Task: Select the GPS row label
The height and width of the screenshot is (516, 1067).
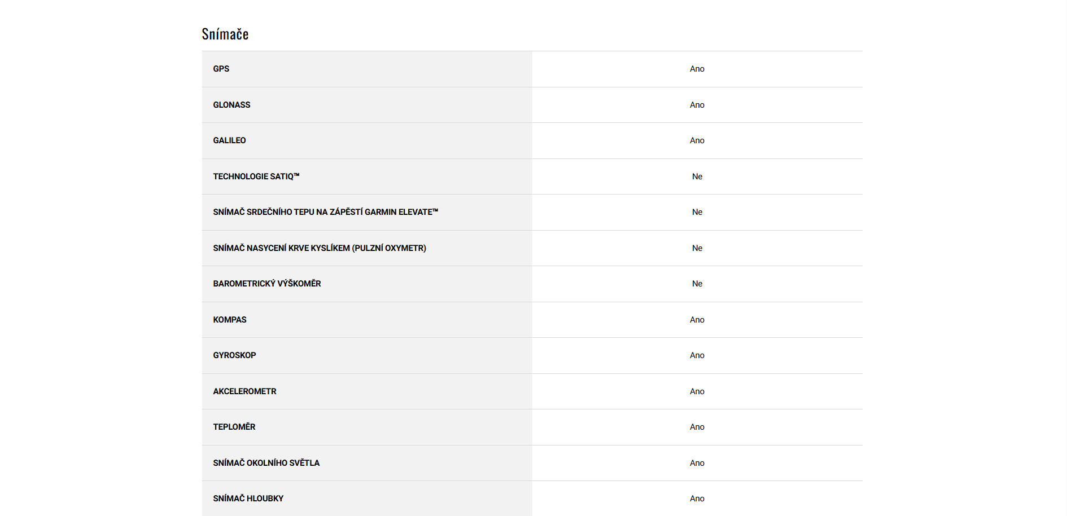Action: (x=221, y=69)
